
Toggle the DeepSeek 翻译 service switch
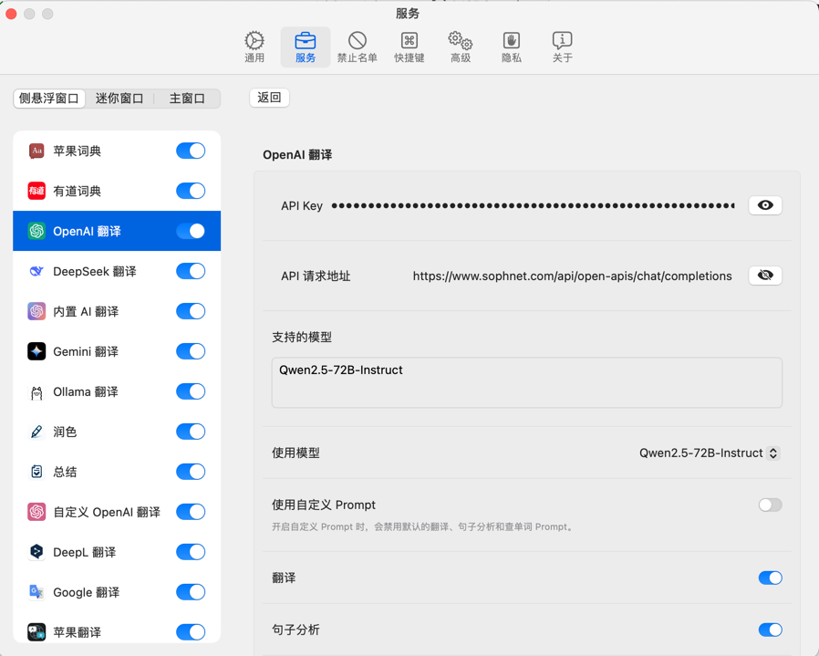tap(191, 271)
